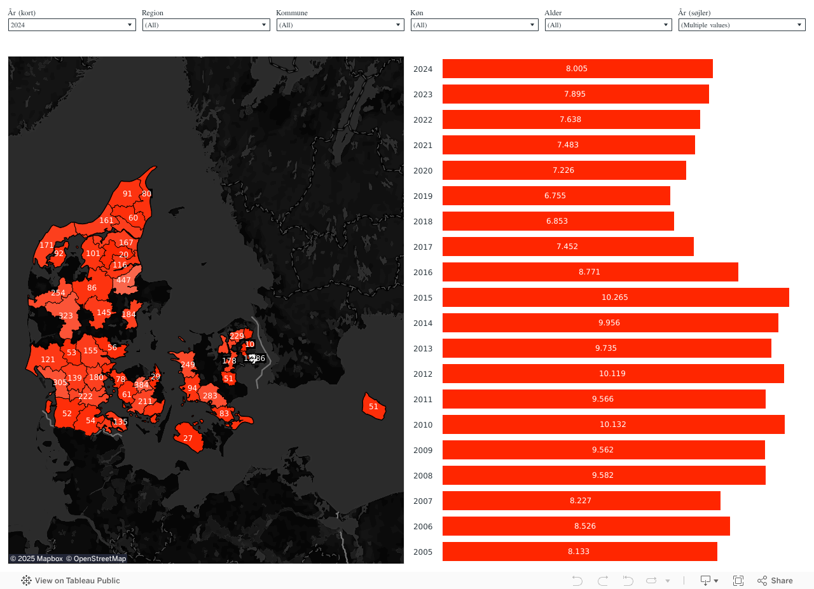Image resolution: width=814 pixels, height=589 pixels.
Task: Select the 2008 bar showing 9.582
Action: (x=604, y=475)
